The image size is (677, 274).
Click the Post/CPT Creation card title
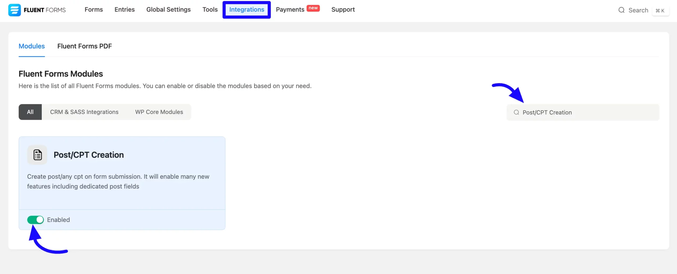tap(89, 155)
